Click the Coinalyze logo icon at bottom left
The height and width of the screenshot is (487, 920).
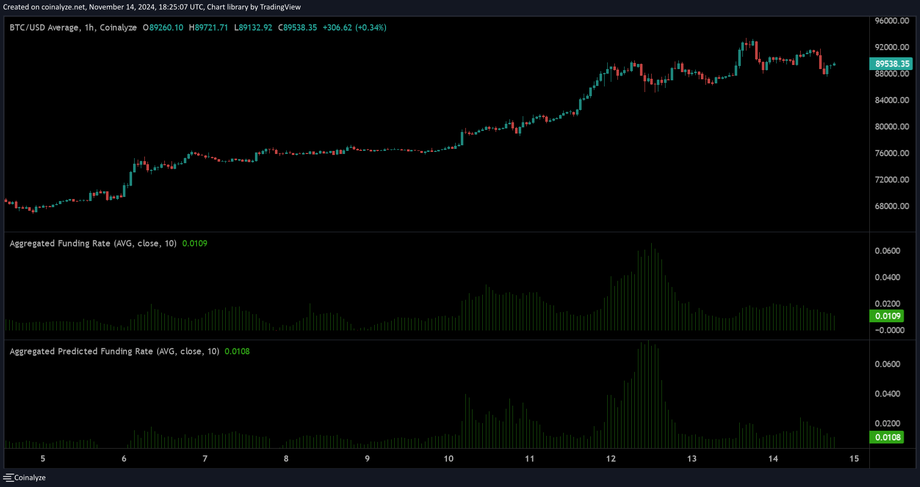[8, 477]
